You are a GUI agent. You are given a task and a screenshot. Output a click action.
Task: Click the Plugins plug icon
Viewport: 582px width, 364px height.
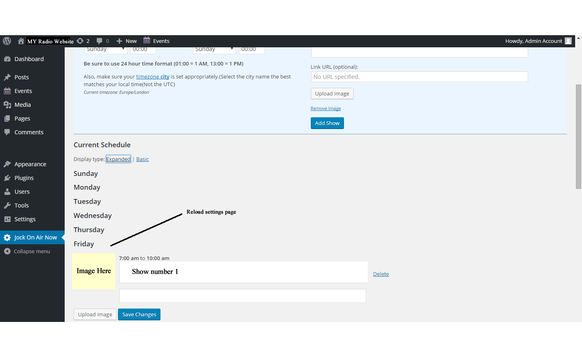[7, 178]
